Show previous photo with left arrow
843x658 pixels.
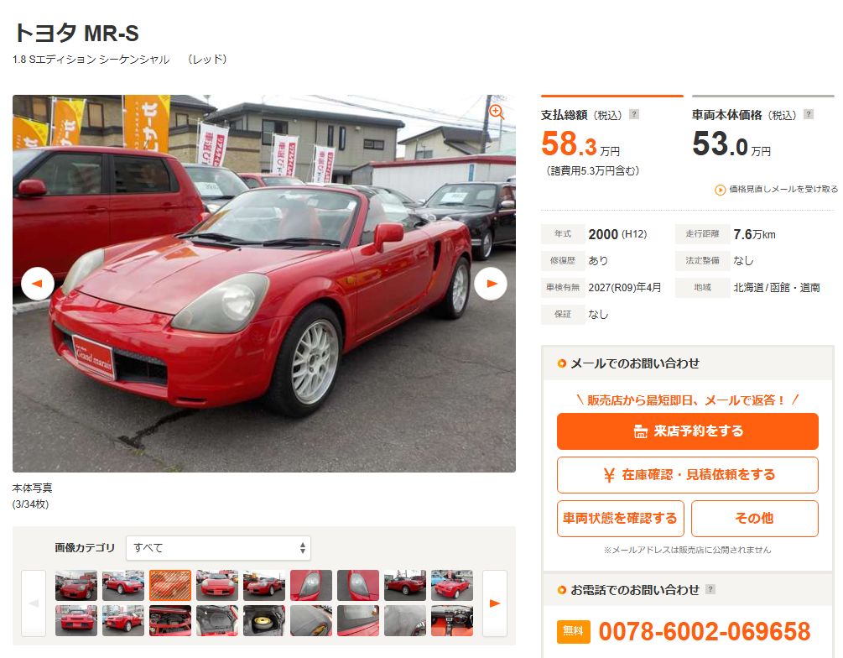point(38,284)
